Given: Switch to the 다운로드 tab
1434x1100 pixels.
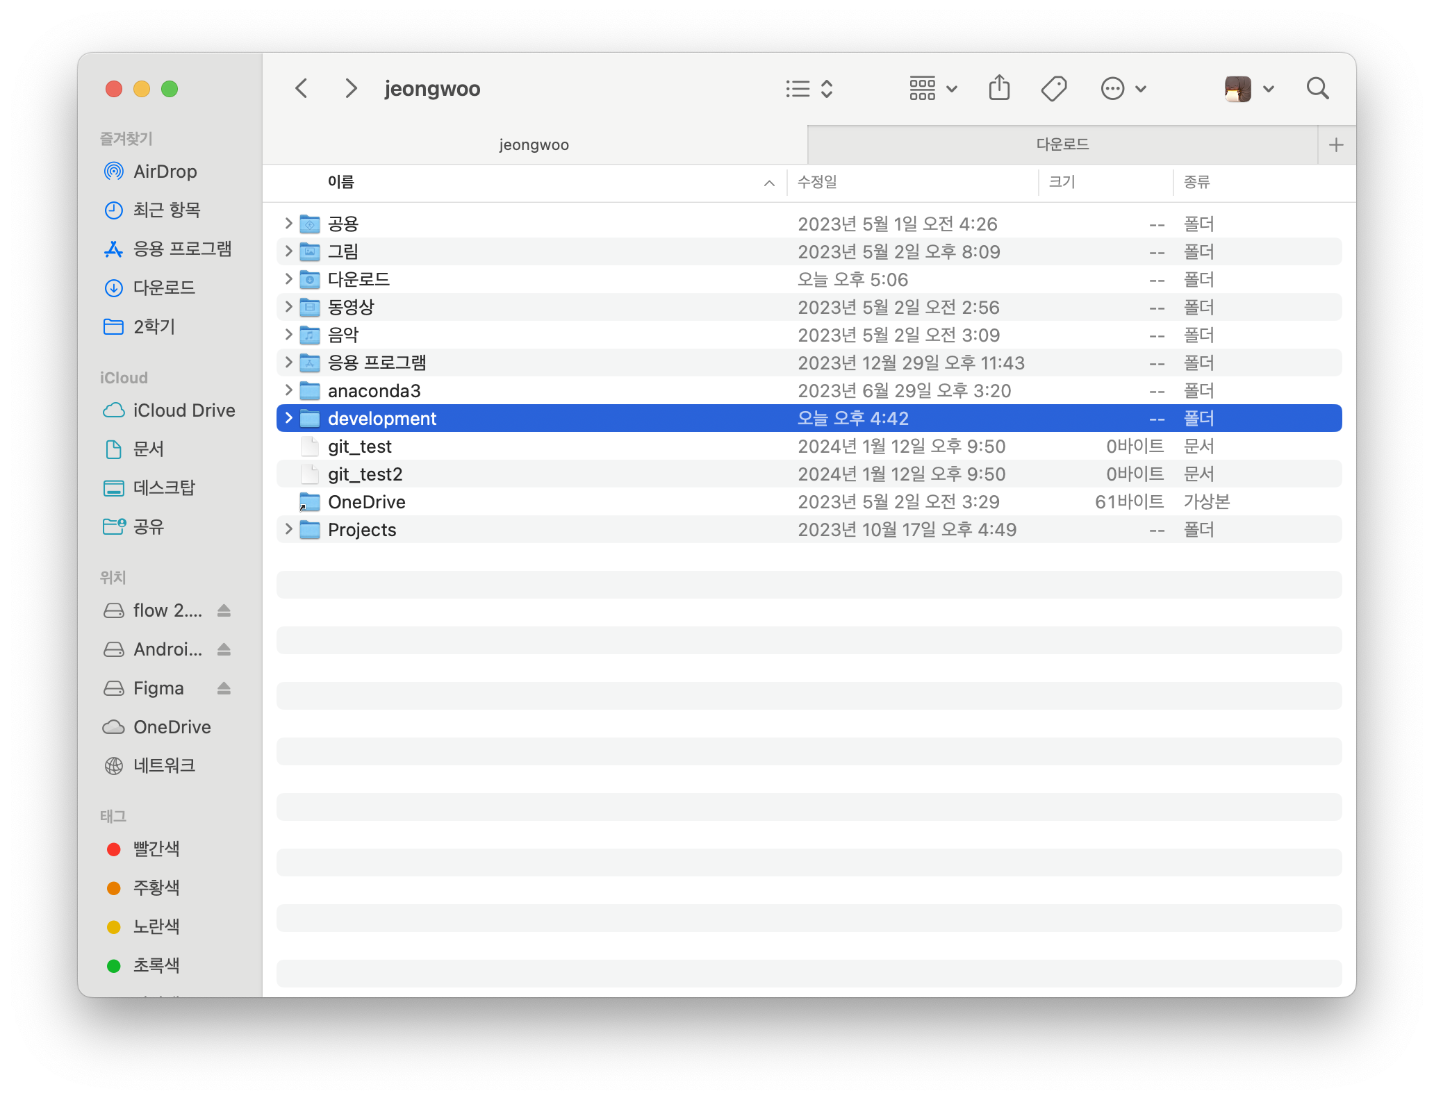Looking at the screenshot, I should pyautogui.click(x=1062, y=145).
